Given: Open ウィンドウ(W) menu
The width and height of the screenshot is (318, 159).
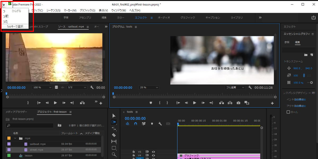Looking at the screenshot, I should pyautogui.click(x=118, y=10).
